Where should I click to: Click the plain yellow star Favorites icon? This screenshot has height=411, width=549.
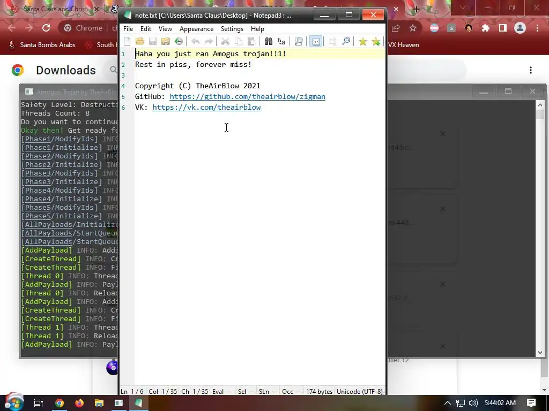(363, 41)
